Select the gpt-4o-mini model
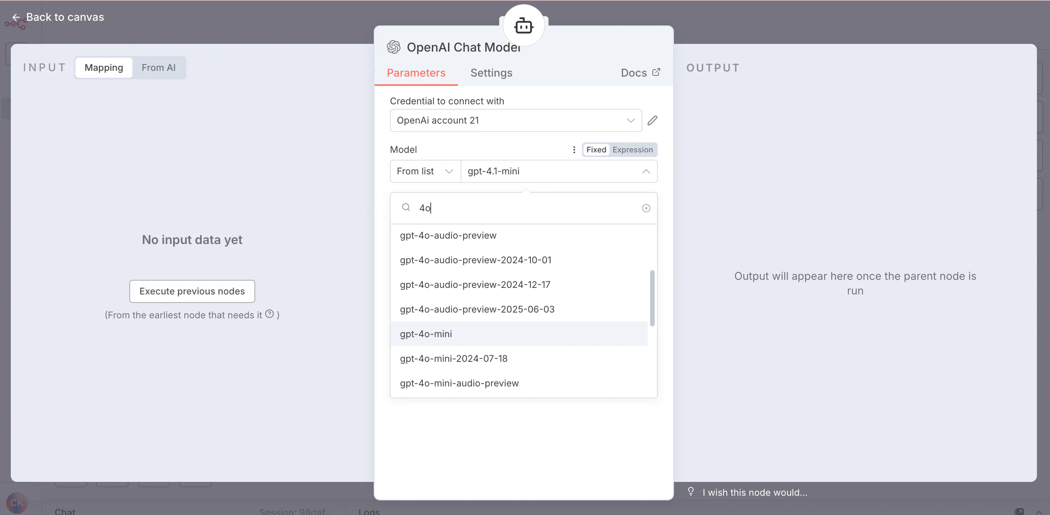Viewport: 1050px width, 515px height. point(519,334)
